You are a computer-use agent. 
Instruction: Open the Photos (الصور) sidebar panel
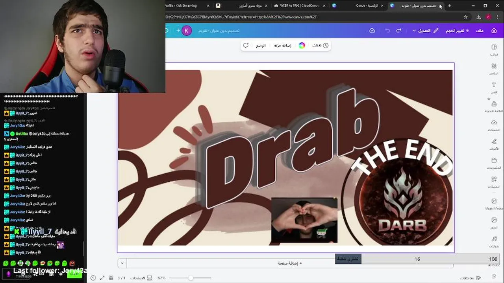[x=494, y=222]
